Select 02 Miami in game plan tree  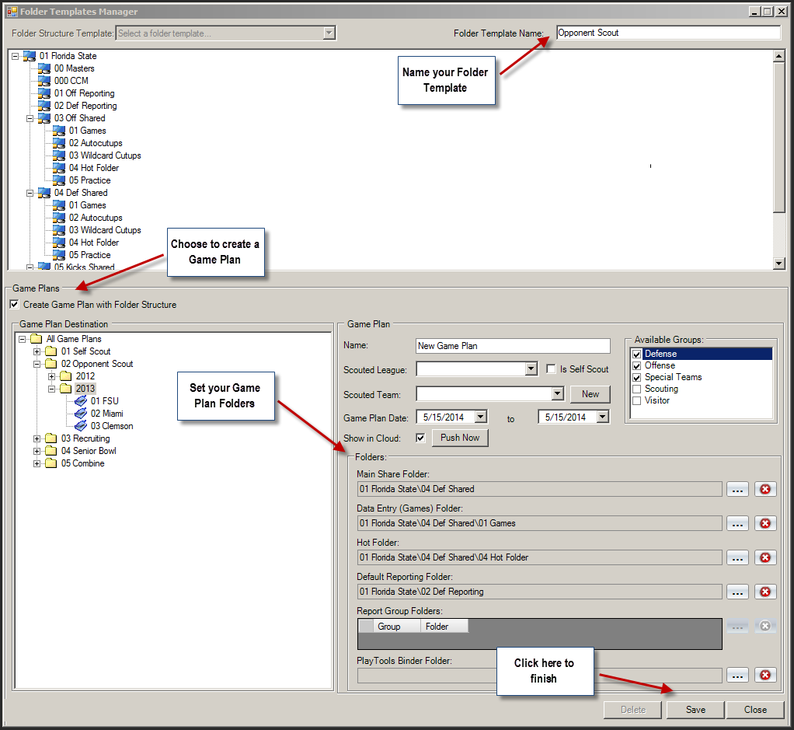click(x=106, y=414)
